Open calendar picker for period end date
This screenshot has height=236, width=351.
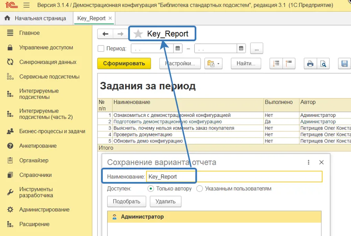(241, 49)
